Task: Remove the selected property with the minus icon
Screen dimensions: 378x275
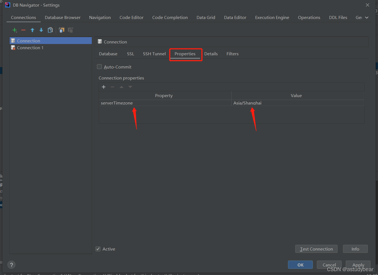Action: (112, 87)
